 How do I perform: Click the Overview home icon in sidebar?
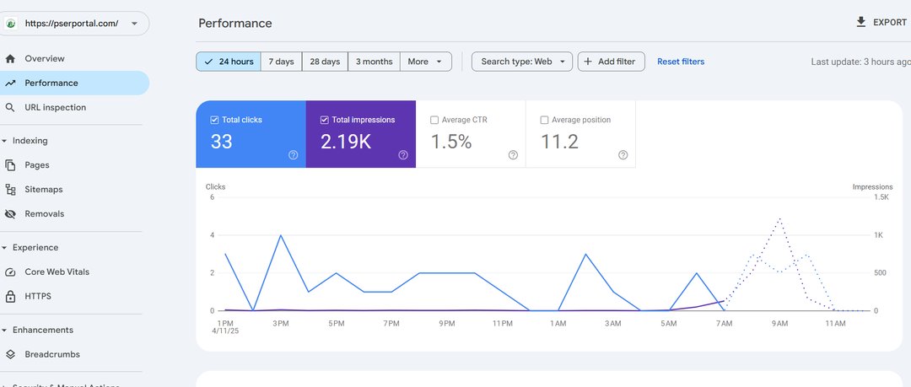coord(10,59)
